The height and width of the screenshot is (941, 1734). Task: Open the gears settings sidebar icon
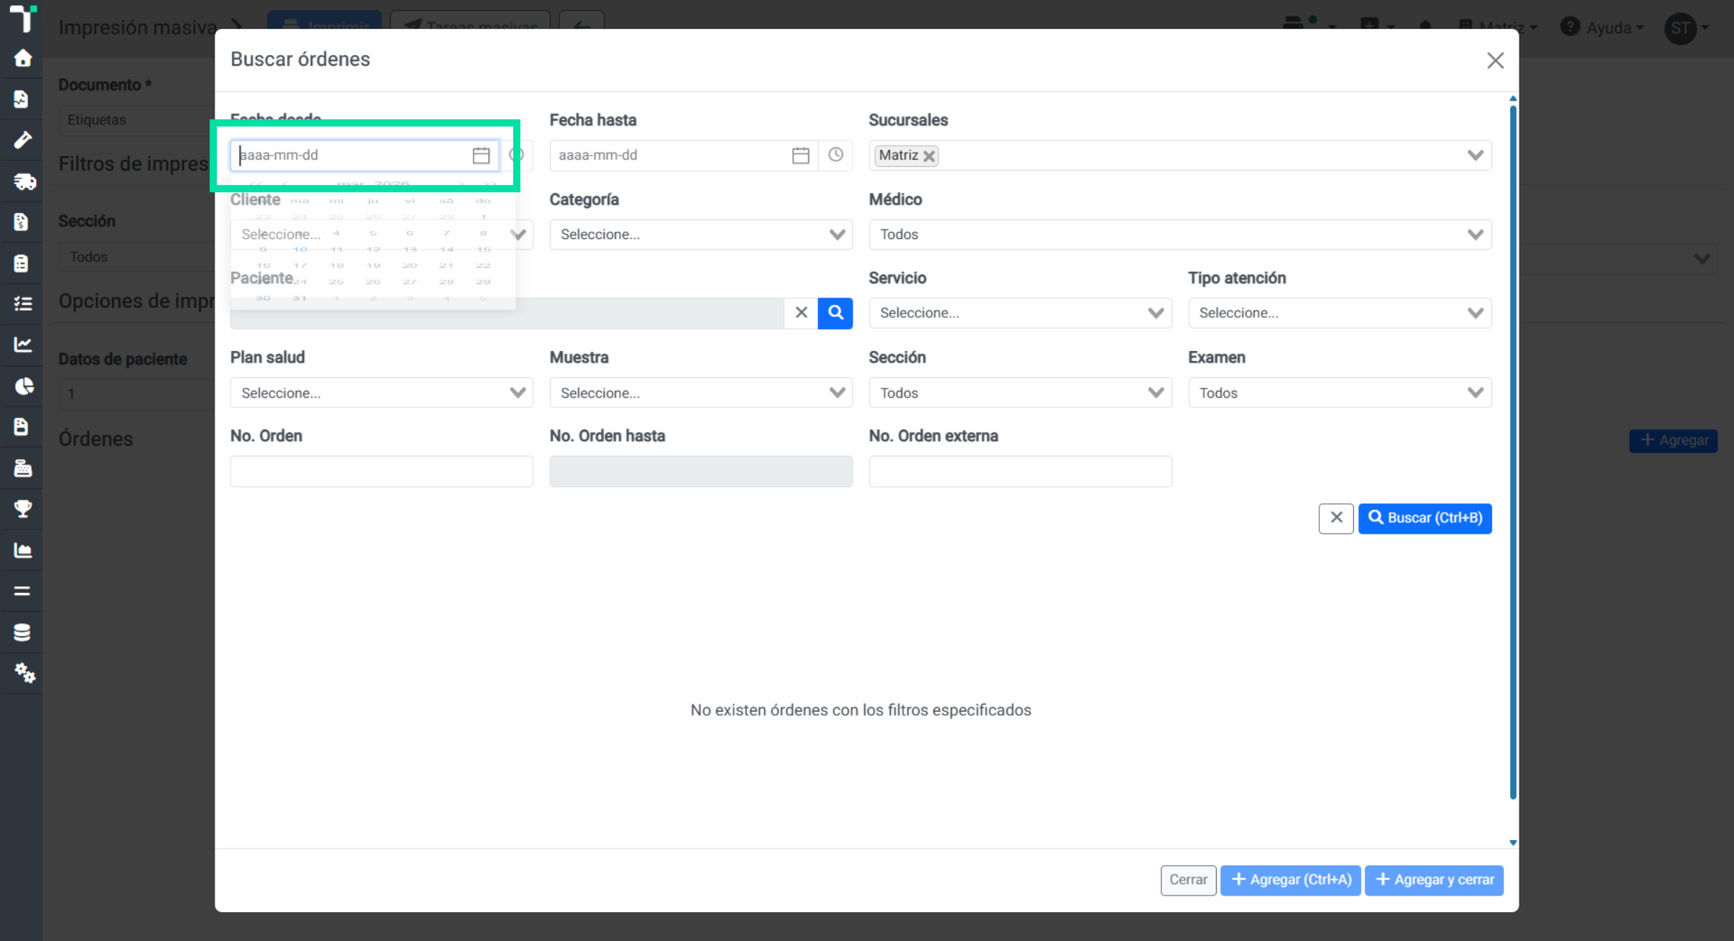tap(25, 673)
